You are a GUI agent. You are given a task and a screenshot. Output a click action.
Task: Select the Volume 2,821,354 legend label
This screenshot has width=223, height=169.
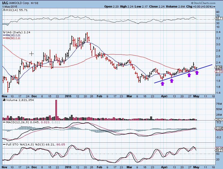20,100
